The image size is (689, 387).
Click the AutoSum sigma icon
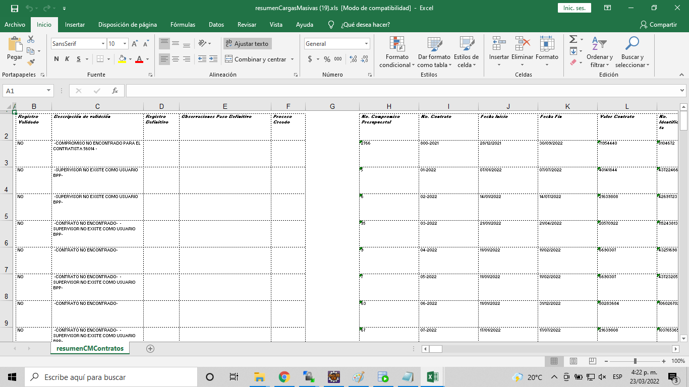coord(573,39)
